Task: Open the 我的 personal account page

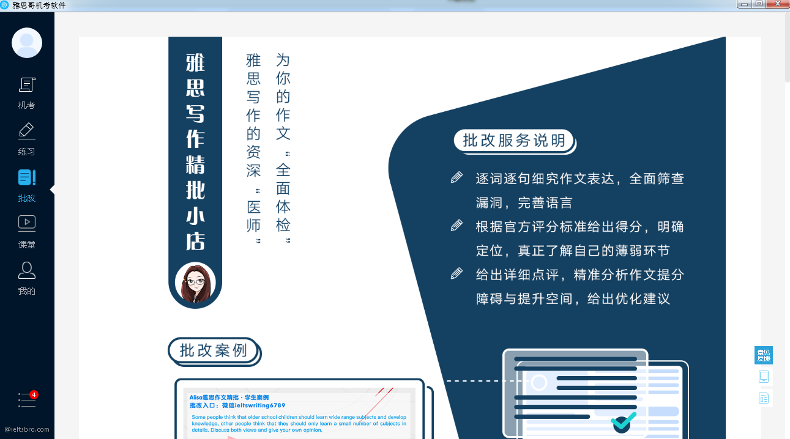Action: point(27,279)
